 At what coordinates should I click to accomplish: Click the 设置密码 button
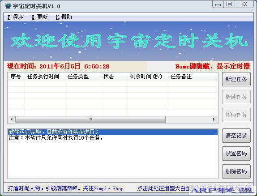(x=236, y=153)
